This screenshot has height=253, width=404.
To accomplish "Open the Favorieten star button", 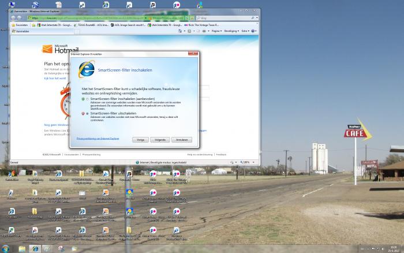I will click(20, 25).
